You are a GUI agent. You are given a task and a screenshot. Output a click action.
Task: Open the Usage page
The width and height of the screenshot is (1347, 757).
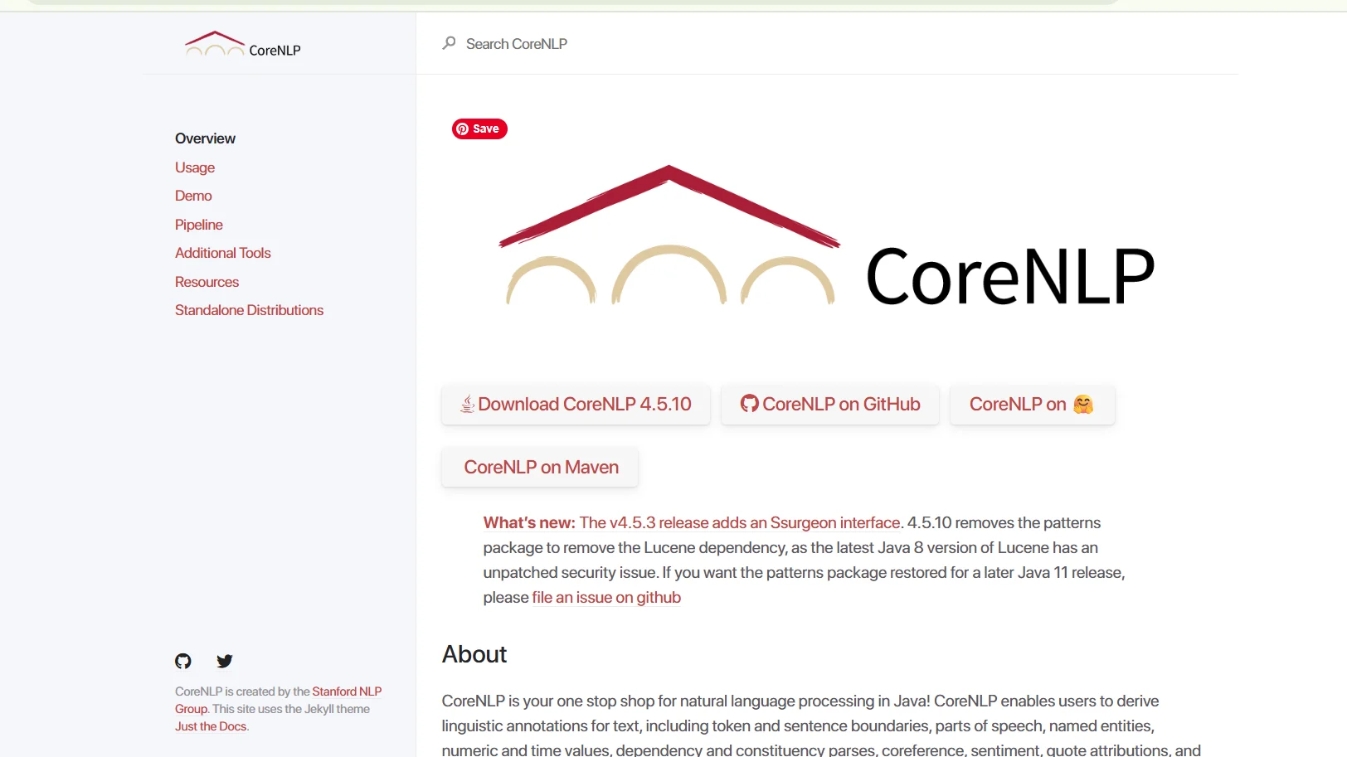[x=195, y=167]
